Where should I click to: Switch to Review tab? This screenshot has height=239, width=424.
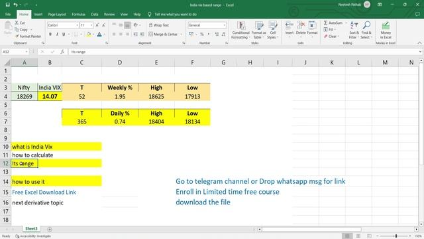[x=109, y=15]
